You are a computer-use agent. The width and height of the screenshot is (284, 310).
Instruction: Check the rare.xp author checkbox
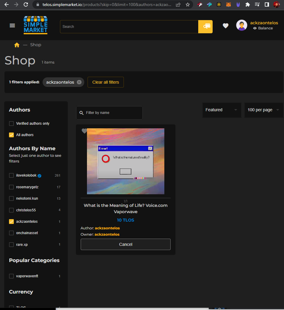pyautogui.click(x=11, y=245)
